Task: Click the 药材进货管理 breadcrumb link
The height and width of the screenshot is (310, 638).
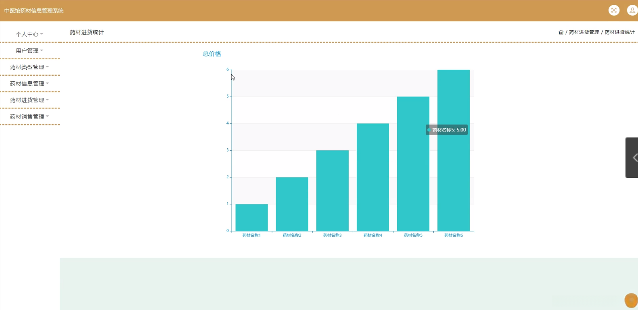Action: 584,32
